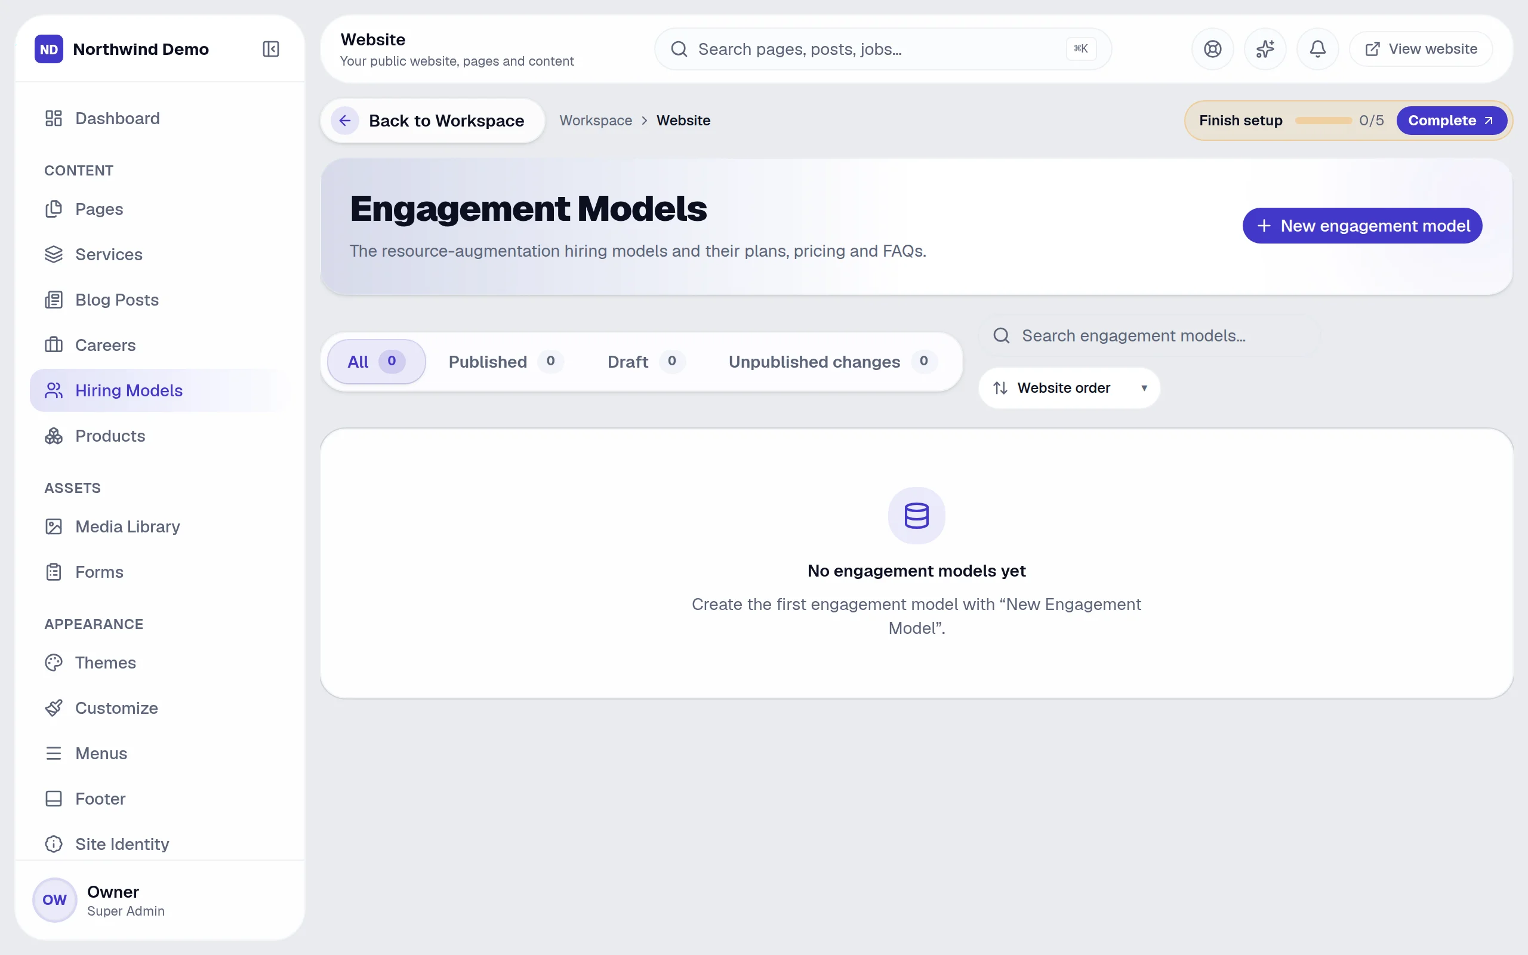Viewport: 1528px width, 955px height.
Task: Select Hiring Models in the sidebar
Action: pos(161,390)
